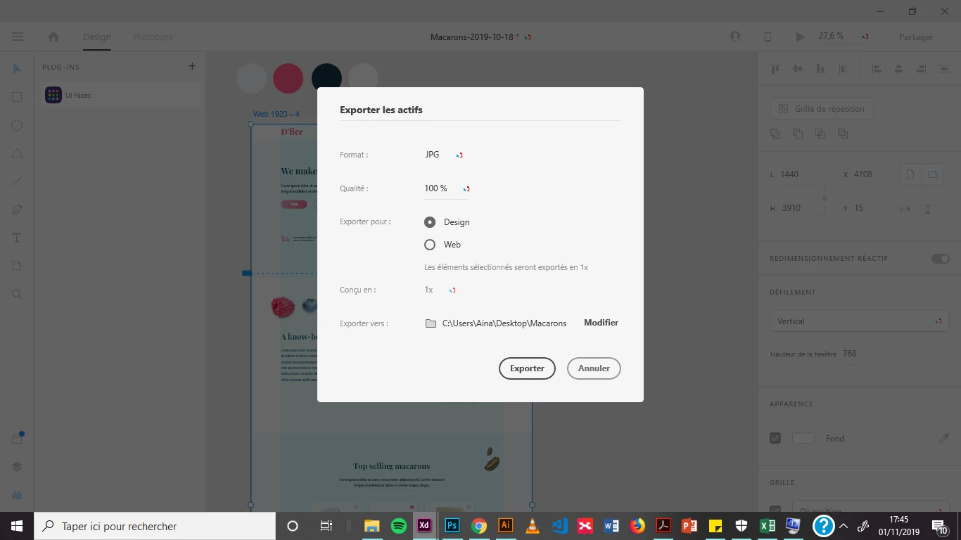
Task: Select the Rectangle tool
Action: 18,97
